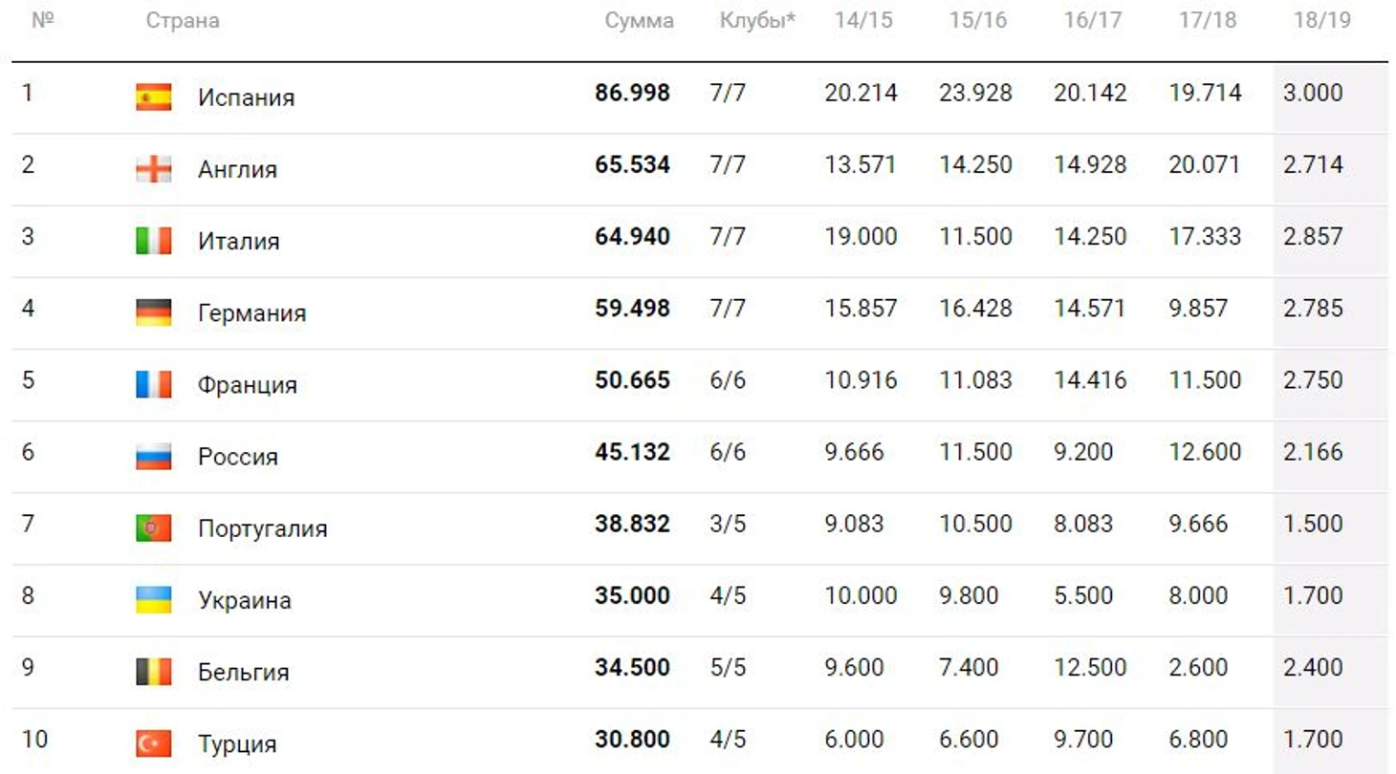Select the 14/15 season column header

(x=862, y=20)
